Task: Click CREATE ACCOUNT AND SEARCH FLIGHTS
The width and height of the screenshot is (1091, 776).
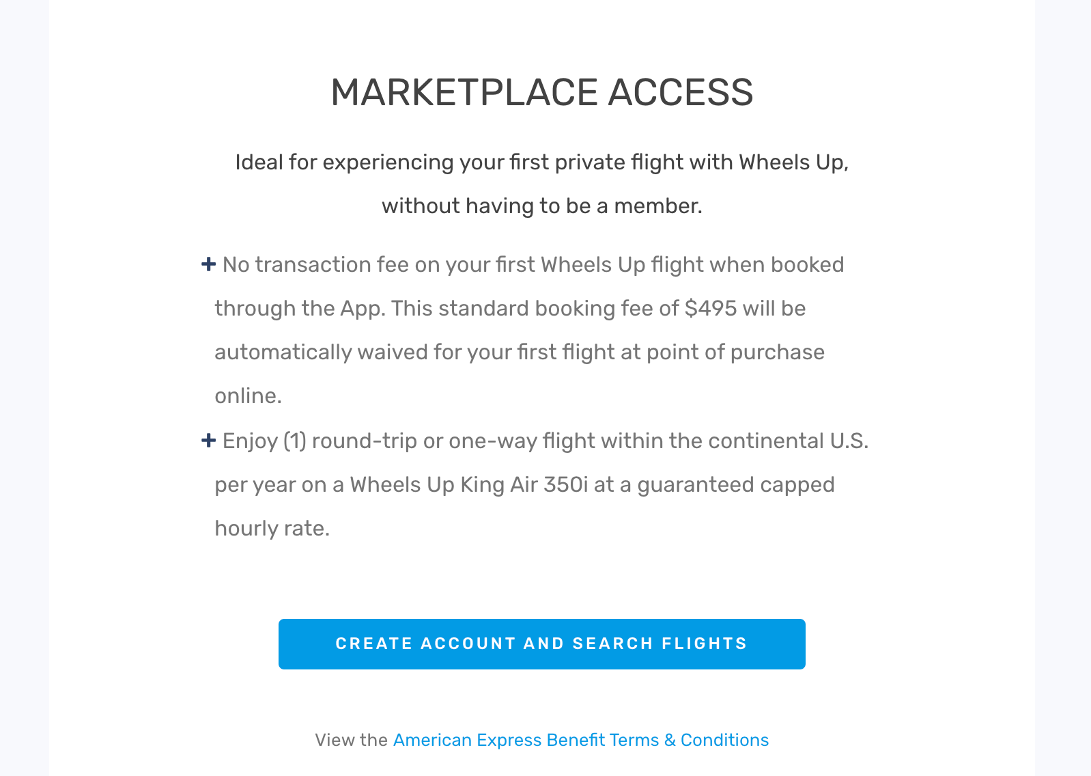Action: pyautogui.click(x=541, y=643)
